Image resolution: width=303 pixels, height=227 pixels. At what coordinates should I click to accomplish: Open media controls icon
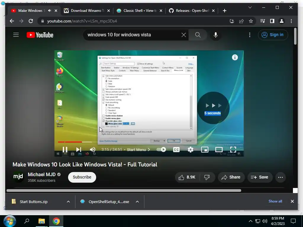coord(263,21)
